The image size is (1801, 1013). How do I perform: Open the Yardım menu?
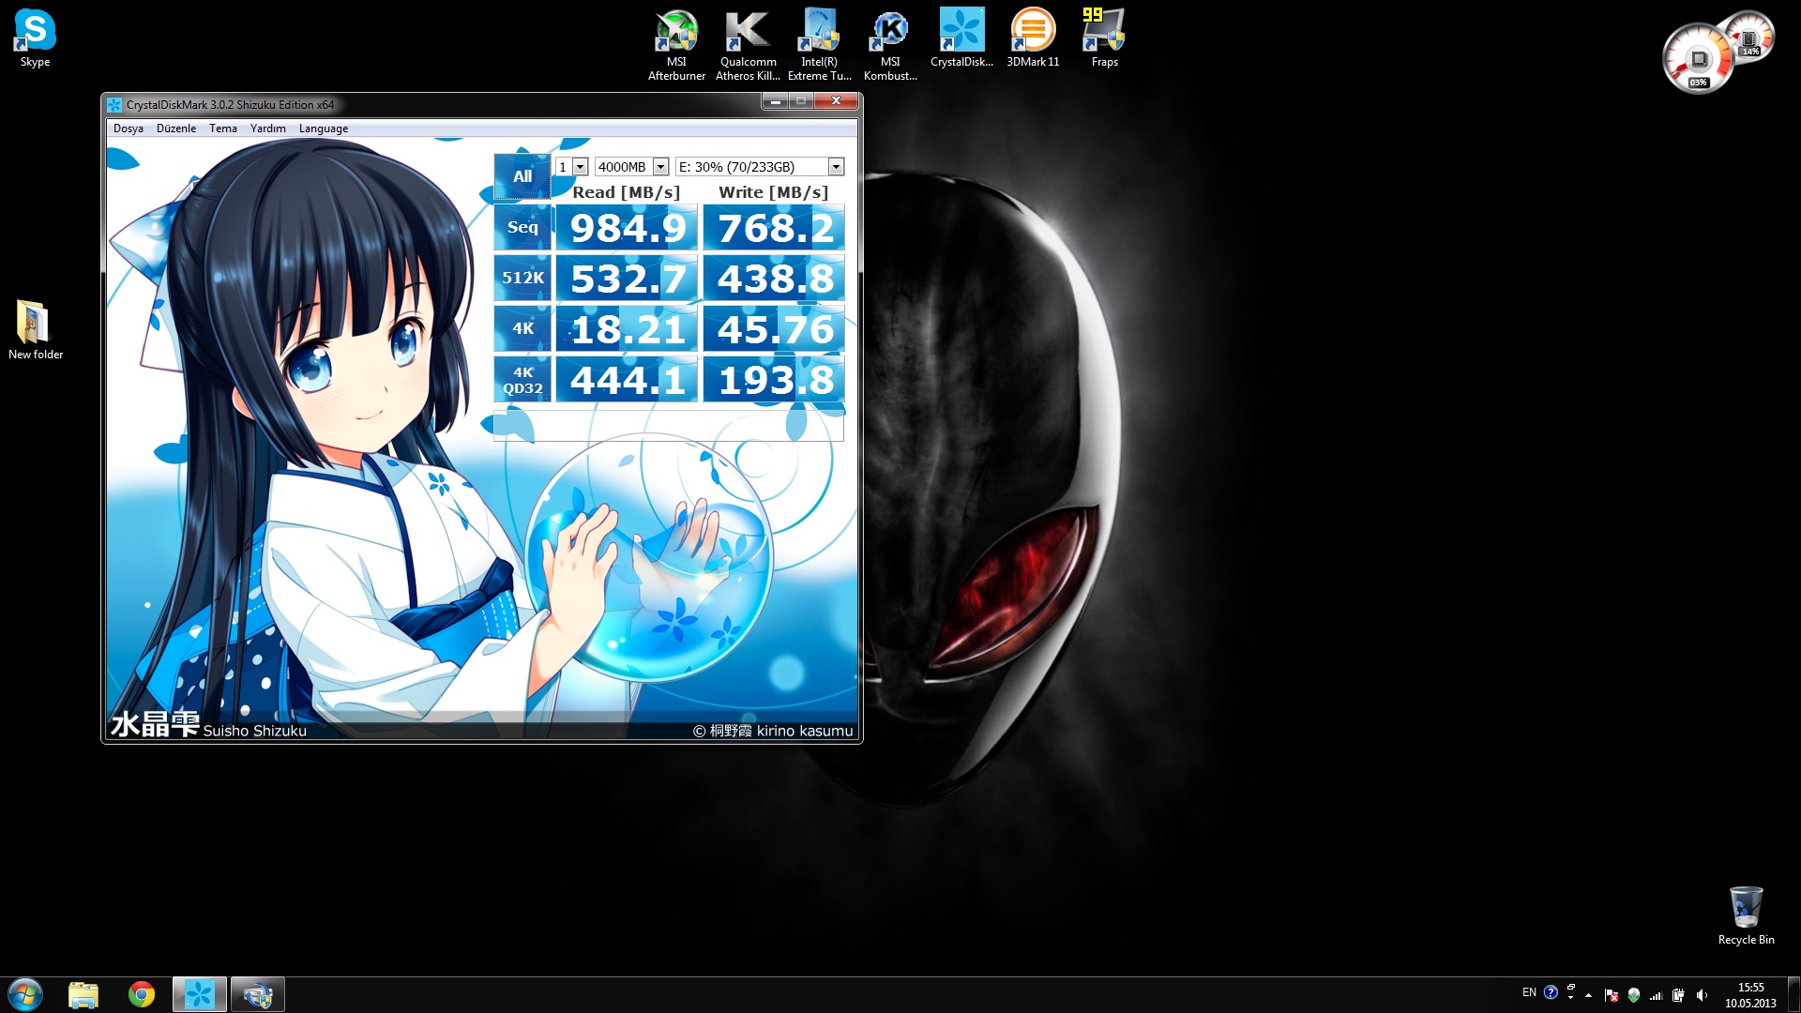coord(268,129)
